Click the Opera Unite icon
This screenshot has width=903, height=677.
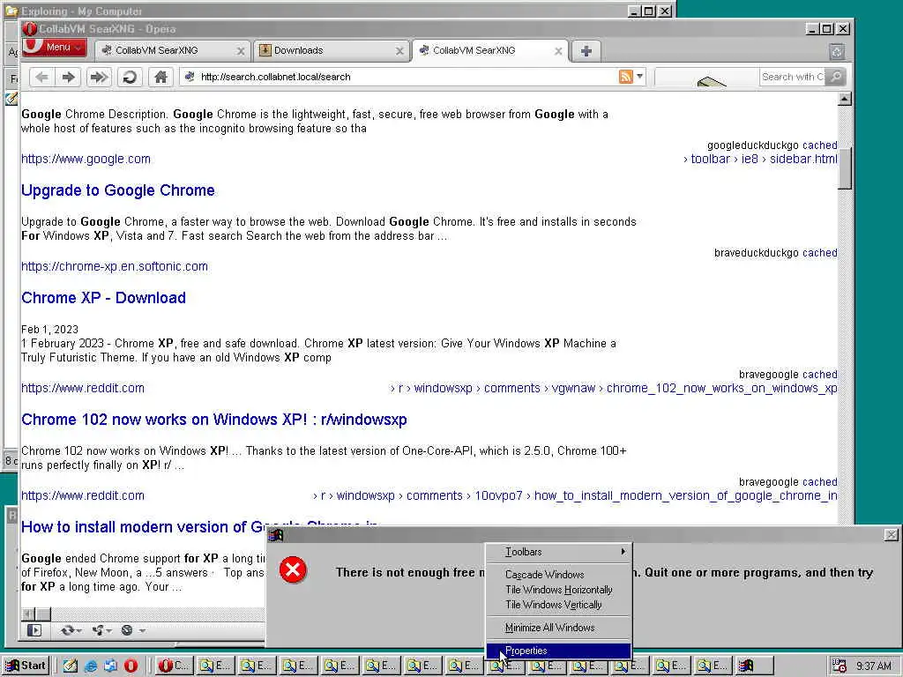click(x=97, y=631)
